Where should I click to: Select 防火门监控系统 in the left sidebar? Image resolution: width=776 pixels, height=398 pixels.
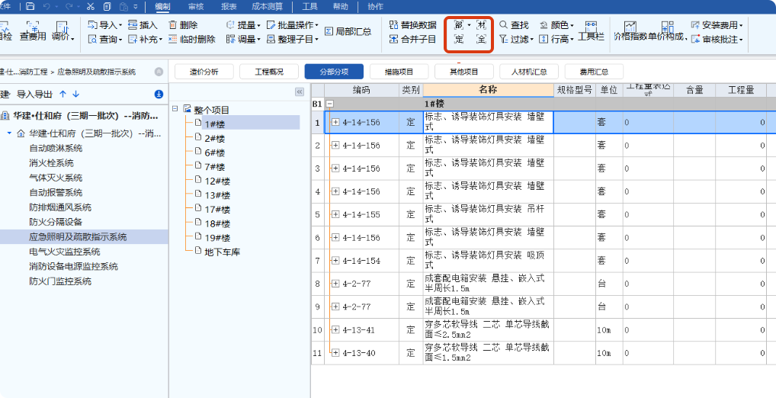60,281
